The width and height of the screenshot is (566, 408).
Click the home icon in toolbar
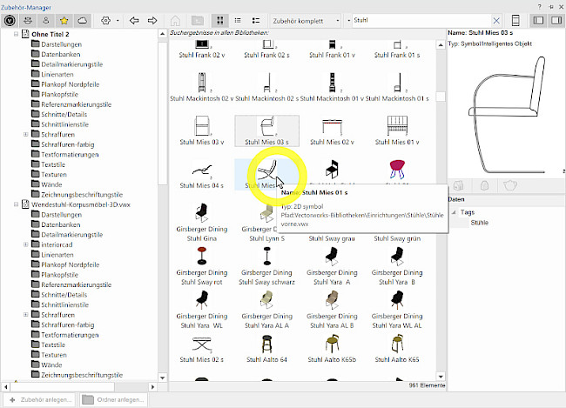[x=176, y=19]
